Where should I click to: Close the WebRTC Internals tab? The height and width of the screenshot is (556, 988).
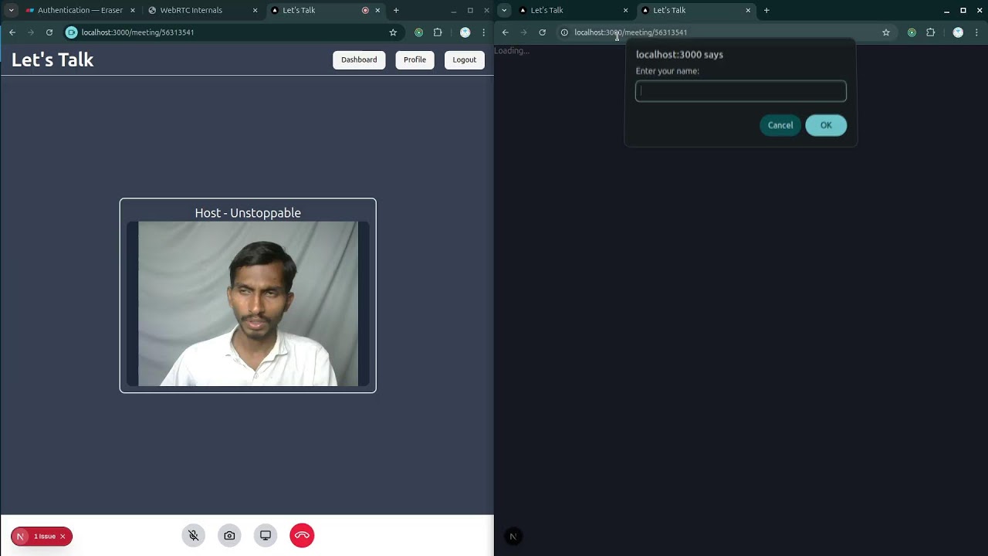tap(255, 10)
